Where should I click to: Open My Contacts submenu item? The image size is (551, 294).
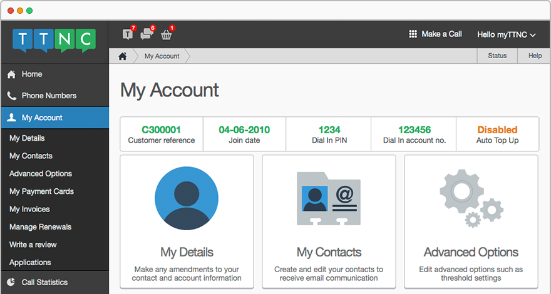31,156
